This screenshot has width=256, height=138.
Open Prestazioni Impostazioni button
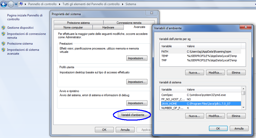click(137, 58)
